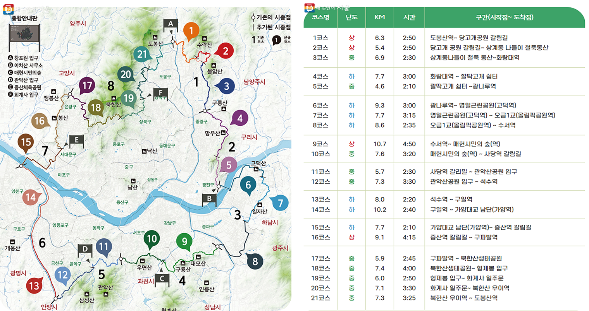Click the mauve course 5 map pin
This screenshot has width=589, height=311.
[x=229, y=165]
